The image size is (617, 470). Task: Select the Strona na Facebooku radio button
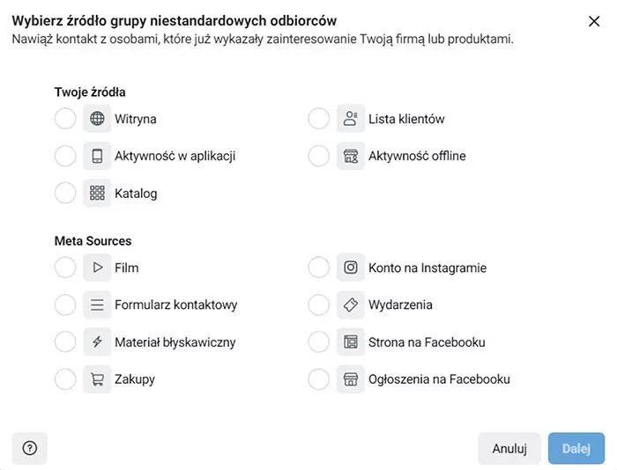coord(319,342)
